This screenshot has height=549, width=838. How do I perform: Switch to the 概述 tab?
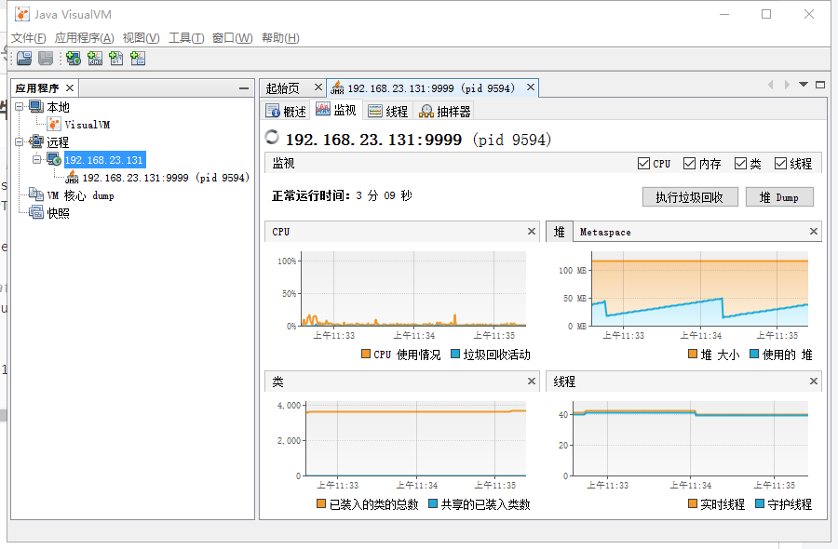[x=287, y=111]
